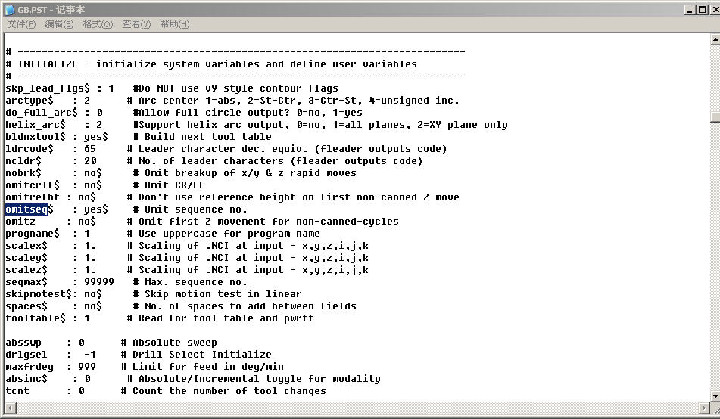Image resolution: width=720 pixels, height=419 pixels.
Task: Open the 格式(O) Format menu
Action: point(98,24)
